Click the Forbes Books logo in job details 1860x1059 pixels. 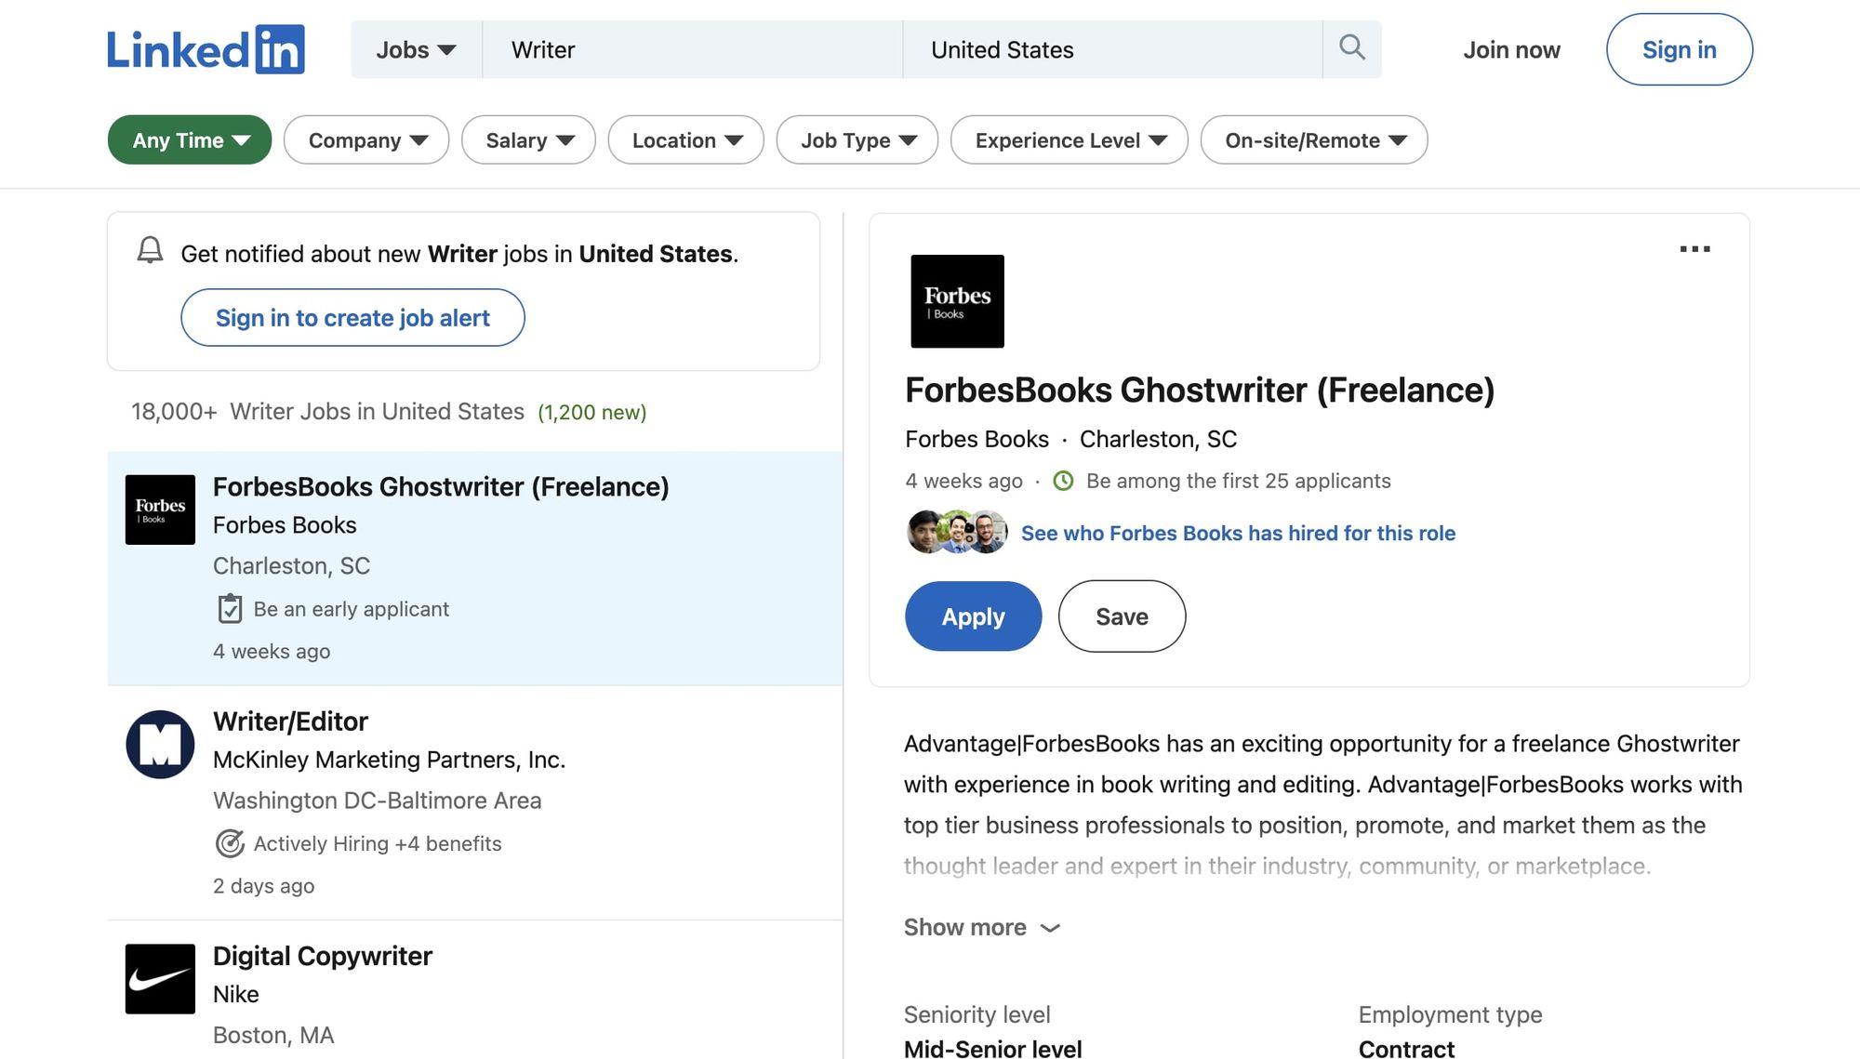[x=957, y=300]
